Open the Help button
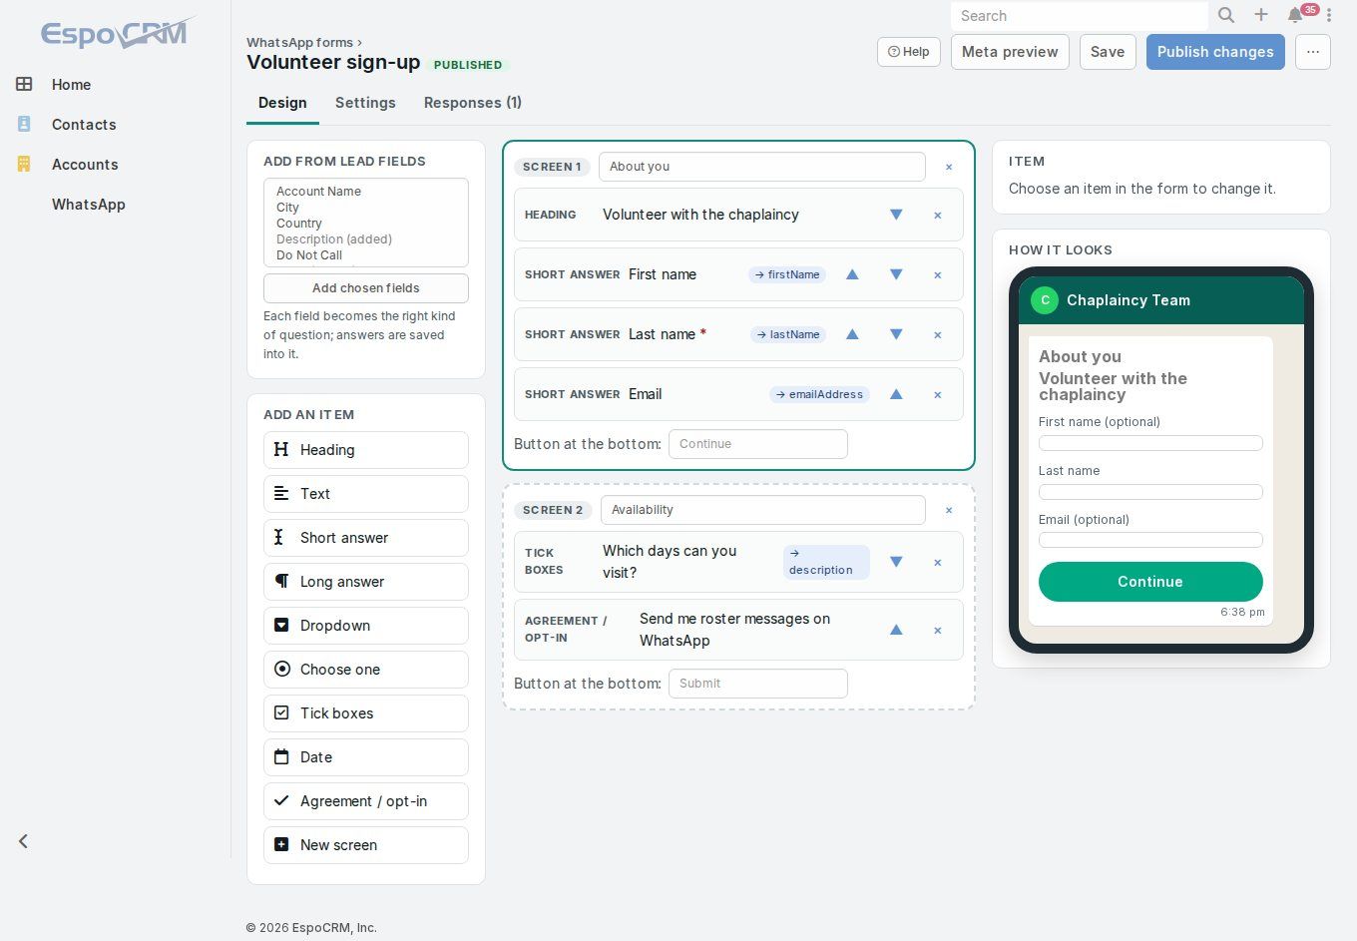Viewport: 1357px width, 941px height. (909, 52)
